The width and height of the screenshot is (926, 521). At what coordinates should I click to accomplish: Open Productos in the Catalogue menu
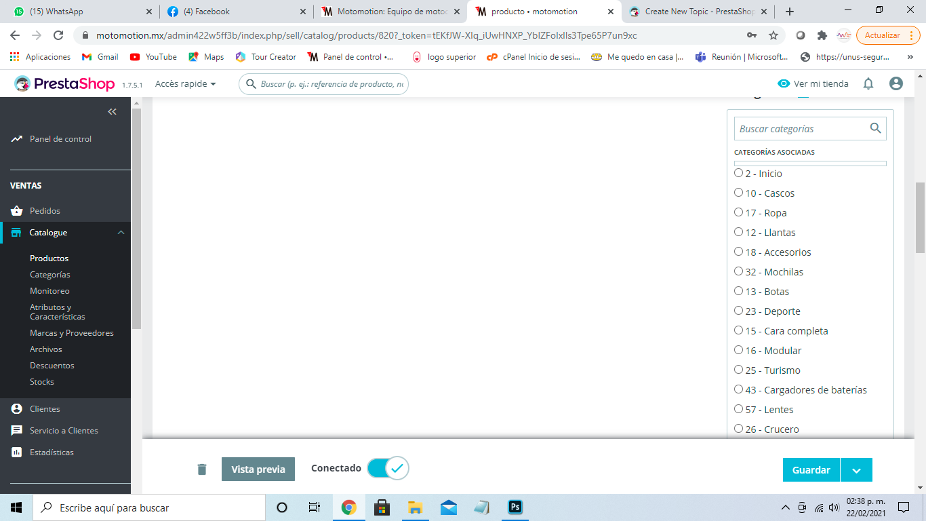click(49, 258)
